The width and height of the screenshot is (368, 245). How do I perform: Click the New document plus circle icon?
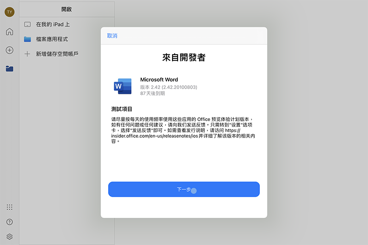coord(9,50)
